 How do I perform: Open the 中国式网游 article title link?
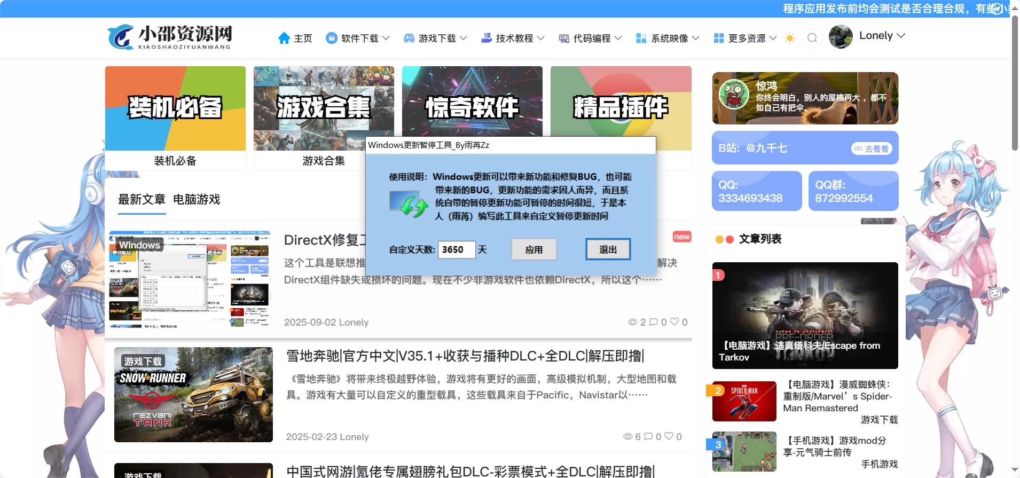(470, 472)
